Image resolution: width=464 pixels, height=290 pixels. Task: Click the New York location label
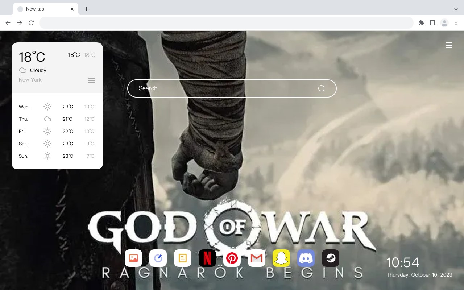tap(30, 80)
